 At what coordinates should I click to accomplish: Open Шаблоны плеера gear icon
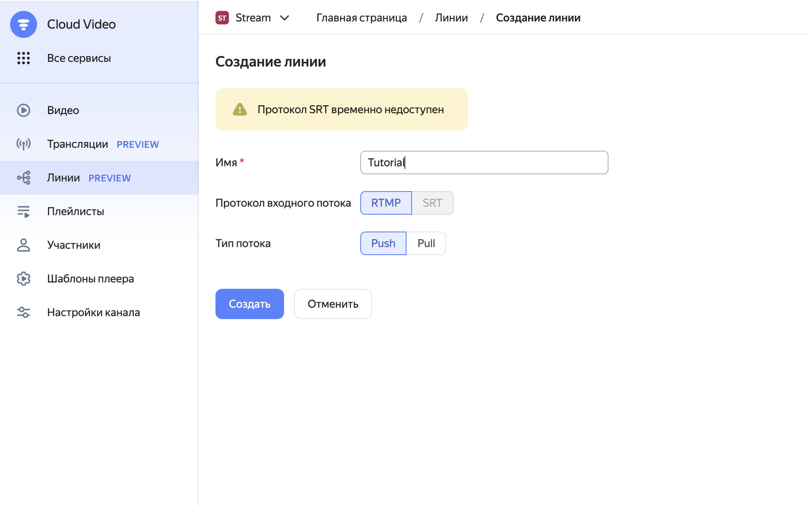click(x=24, y=278)
